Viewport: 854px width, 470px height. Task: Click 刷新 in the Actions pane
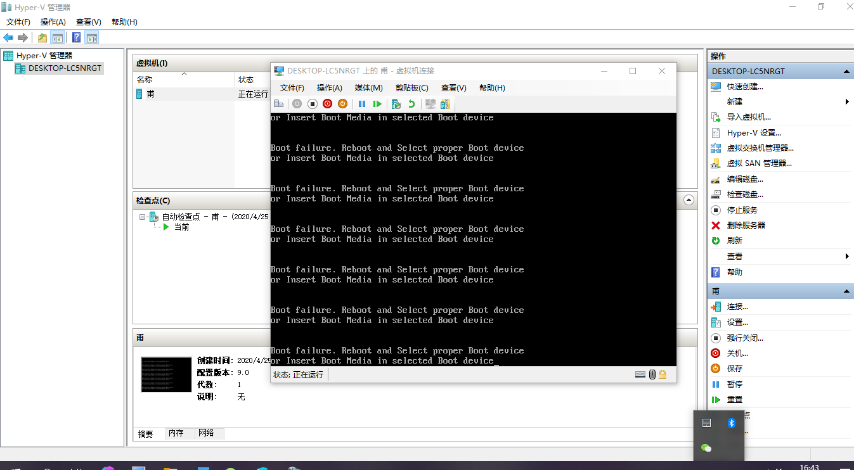tap(735, 241)
